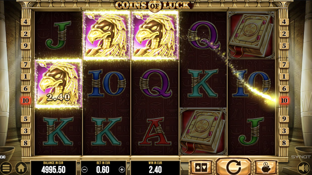
Task: Click the winning falcon symbol showing 2.40
Action: (59, 83)
